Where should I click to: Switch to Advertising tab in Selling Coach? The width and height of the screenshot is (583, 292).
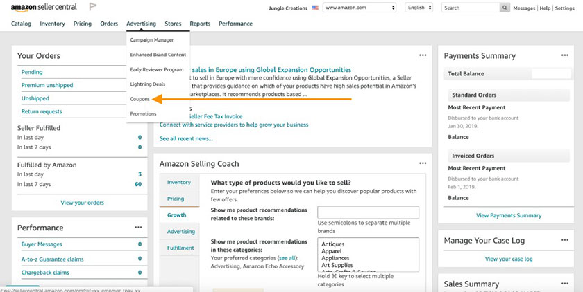(x=181, y=231)
